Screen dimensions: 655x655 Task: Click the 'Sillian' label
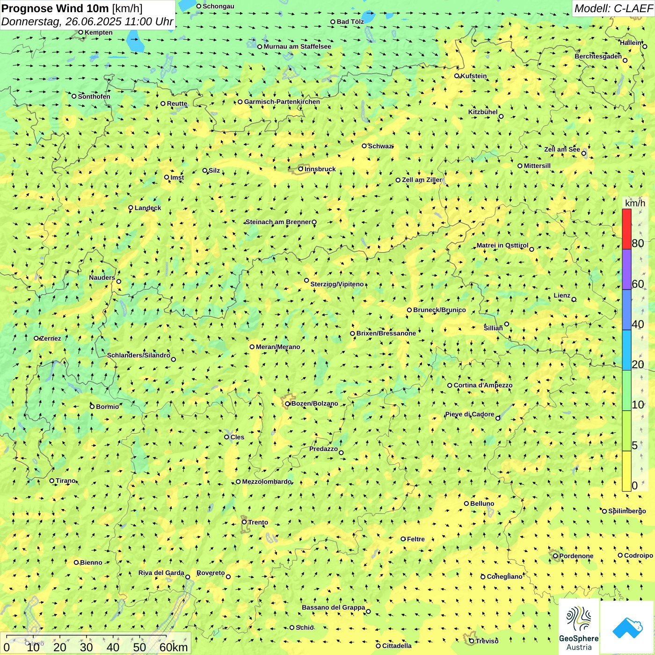(x=493, y=328)
